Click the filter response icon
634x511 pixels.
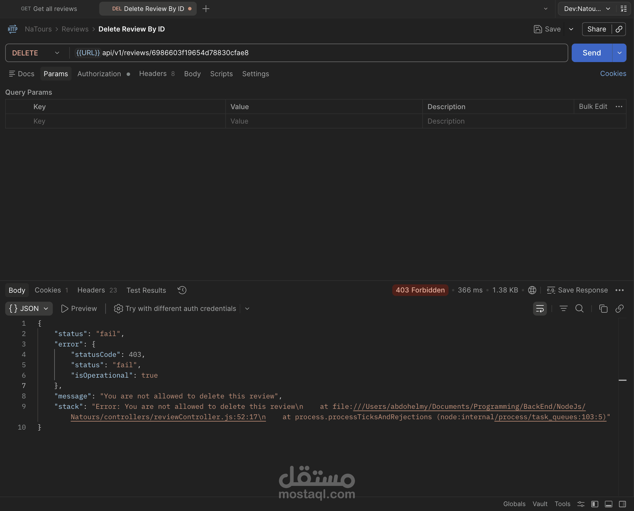click(x=563, y=309)
